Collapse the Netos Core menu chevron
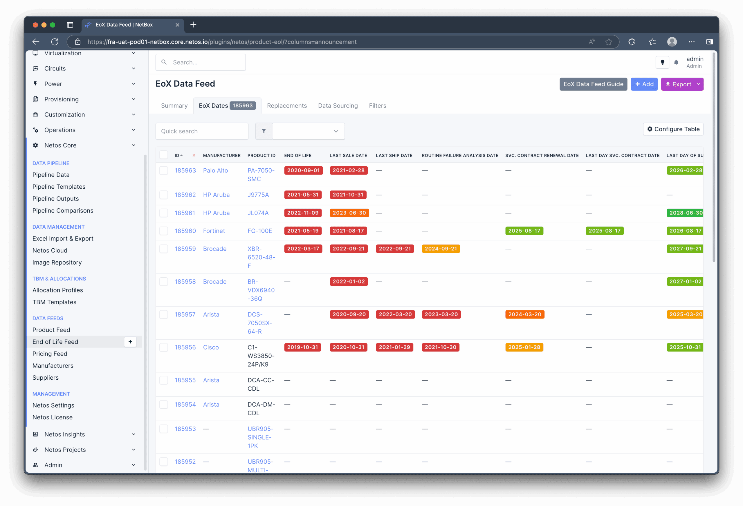Image resolution: width=743 pixels, height=506 pixels. [x=133, y=145]
